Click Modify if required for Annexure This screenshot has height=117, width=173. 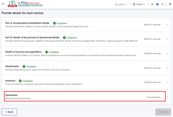coord(152,82)
